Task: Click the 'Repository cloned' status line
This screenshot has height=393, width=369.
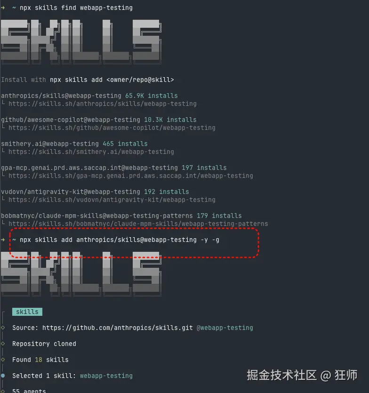Action: pos(44,344)
